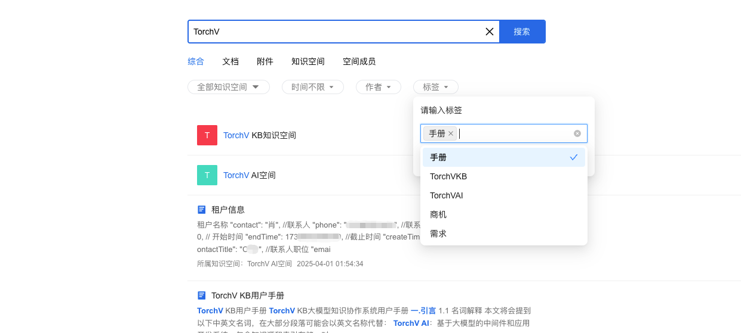This screenshot has width=741, height=333.
Task: Clear the TorchV search query
Action: click(490, 32)
